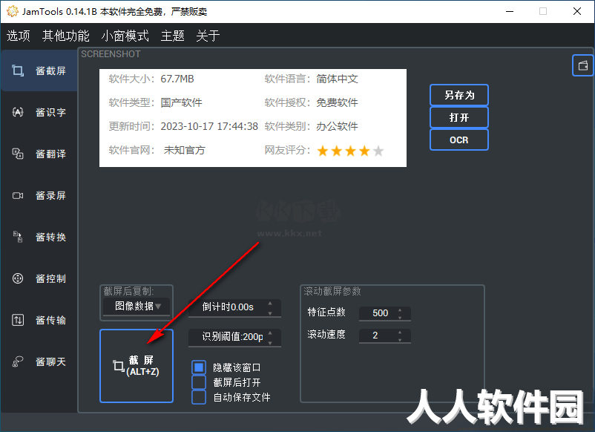The width and height of the screenshot is (595, 432).
Task: Open the 酱传输 transfer sidebar tab
Action: tap(39, 320)
